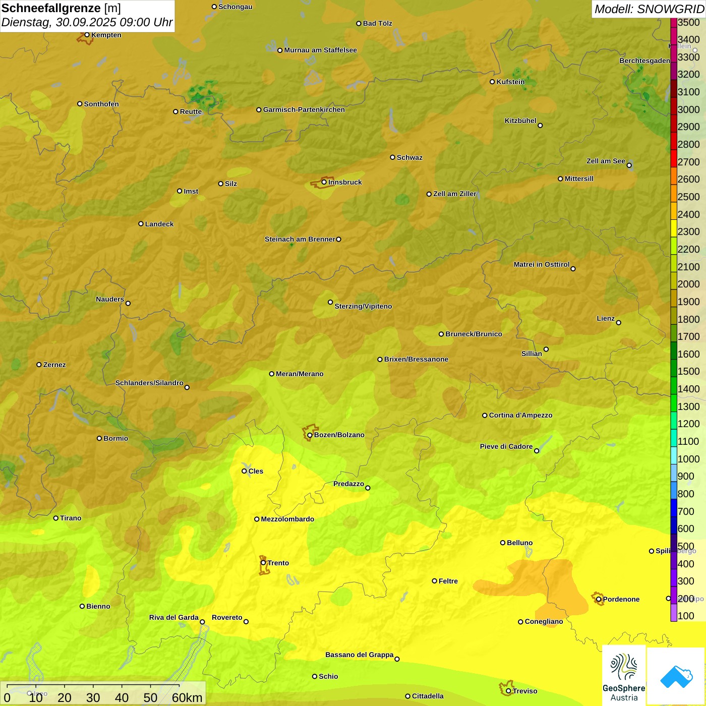The height and width of the screenshot is (706, 706).
Task: Click the Rovereto label
Action: pos(227,617)
